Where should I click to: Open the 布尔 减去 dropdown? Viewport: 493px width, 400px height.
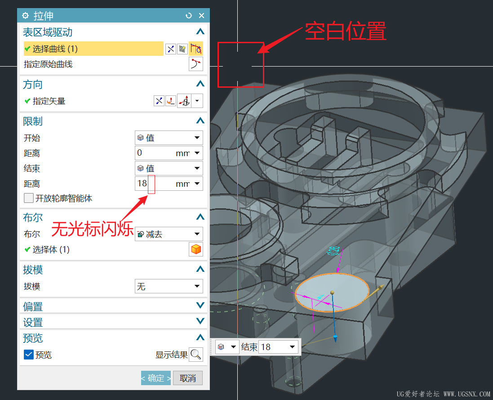point(169,234)
